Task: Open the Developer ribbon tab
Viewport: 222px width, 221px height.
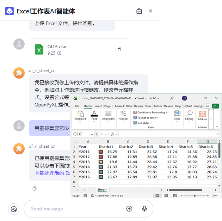Action: [168, 106]
